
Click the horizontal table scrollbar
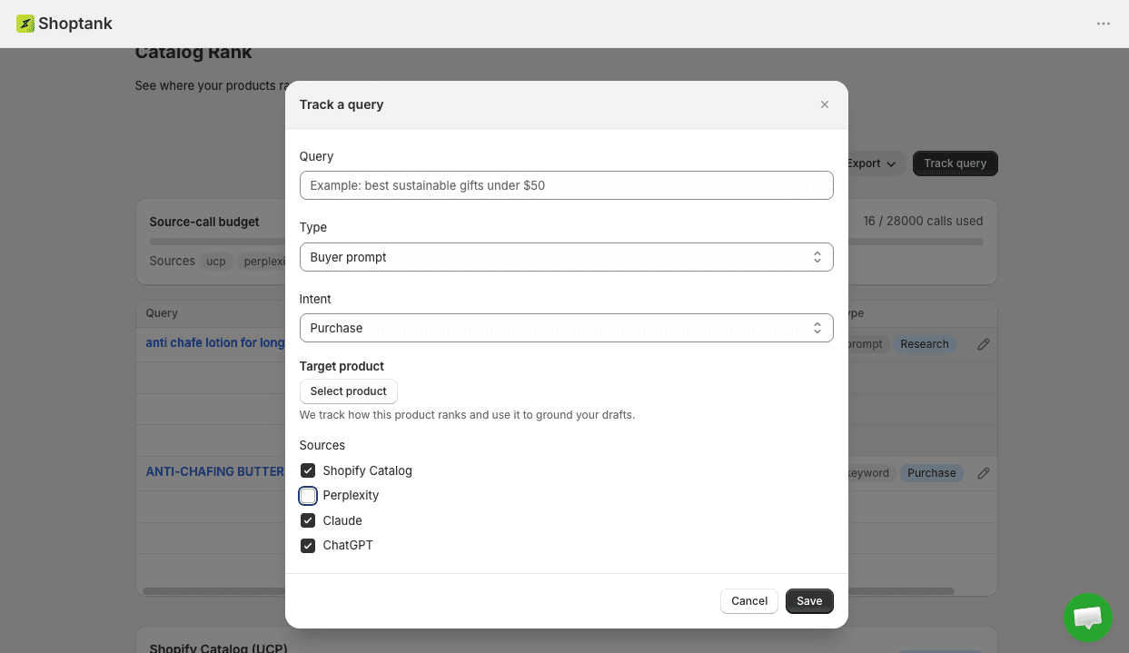click(549, 591)
